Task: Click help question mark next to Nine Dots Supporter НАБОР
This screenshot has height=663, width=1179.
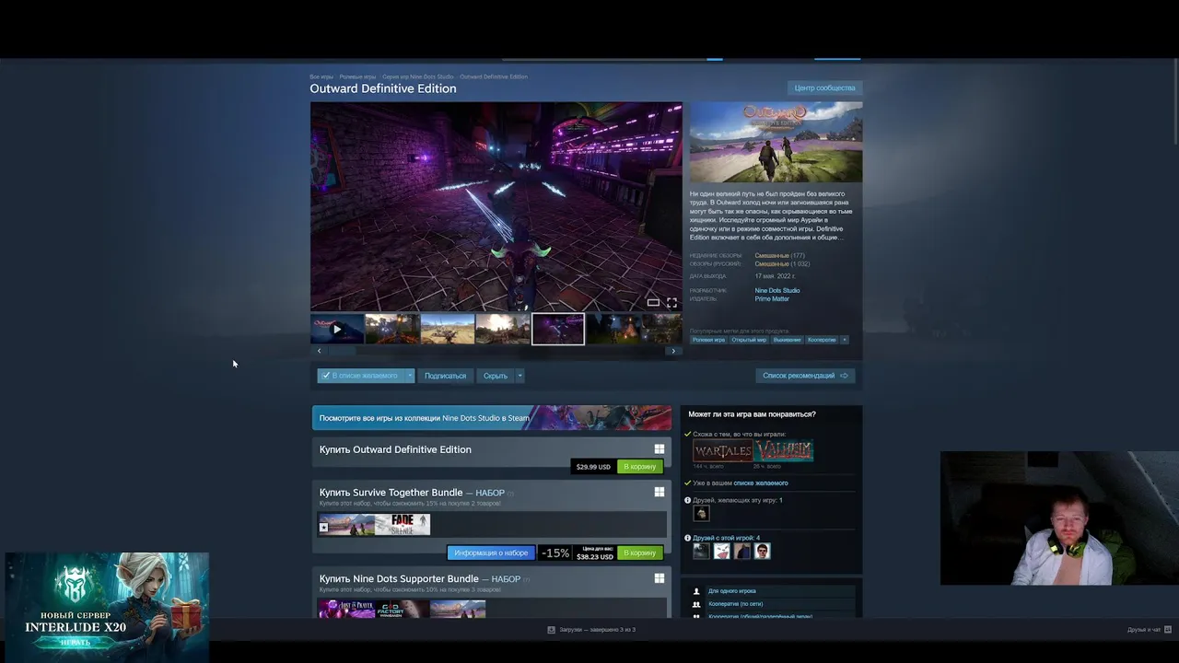Action: point(526,579)
